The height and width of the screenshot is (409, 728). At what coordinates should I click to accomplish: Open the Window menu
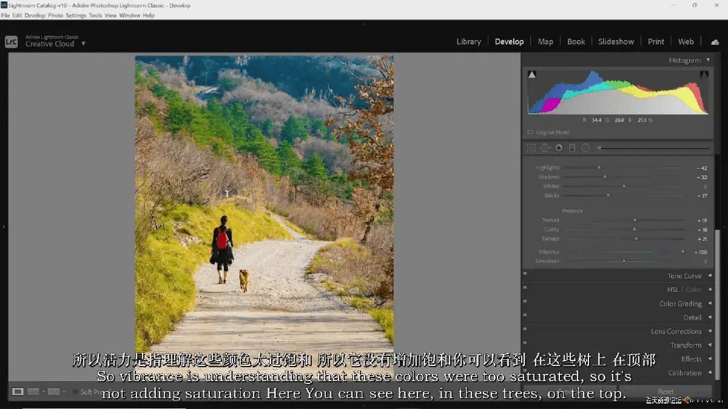pyautogui.click(x=129, y=15)
